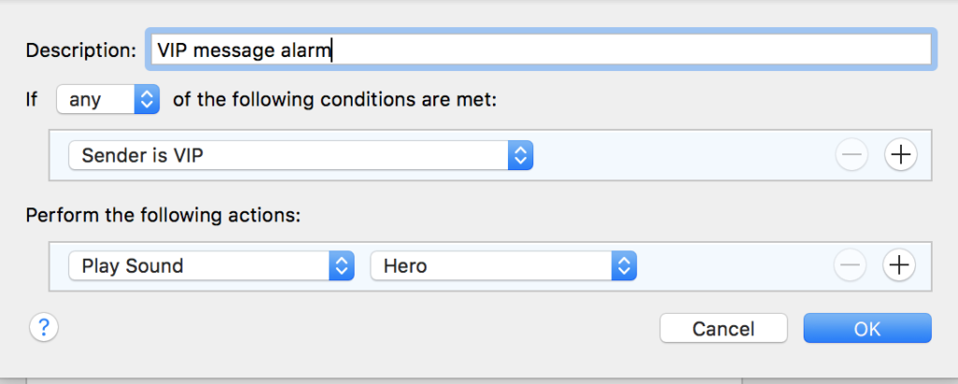This screenshot has height=384, width=958.
Task: Remove the Sender is VIP condition row
Action: pos(851,155)
